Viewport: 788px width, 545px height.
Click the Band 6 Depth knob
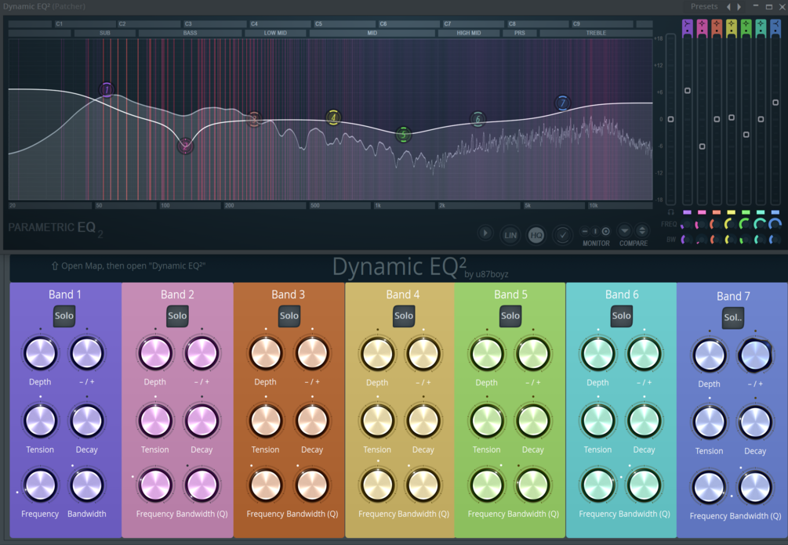(x=598, y=354)
